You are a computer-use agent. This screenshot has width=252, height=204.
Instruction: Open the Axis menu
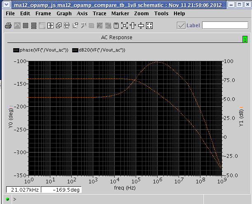coord(82,14)
